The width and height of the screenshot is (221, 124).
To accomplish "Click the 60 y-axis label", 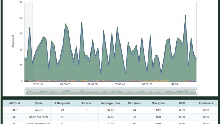I will tap(21, 50).
